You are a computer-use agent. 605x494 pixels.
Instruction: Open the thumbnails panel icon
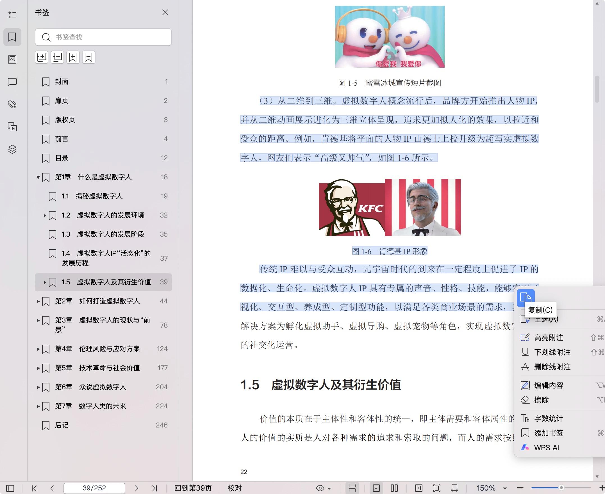(x=12, y=59)
